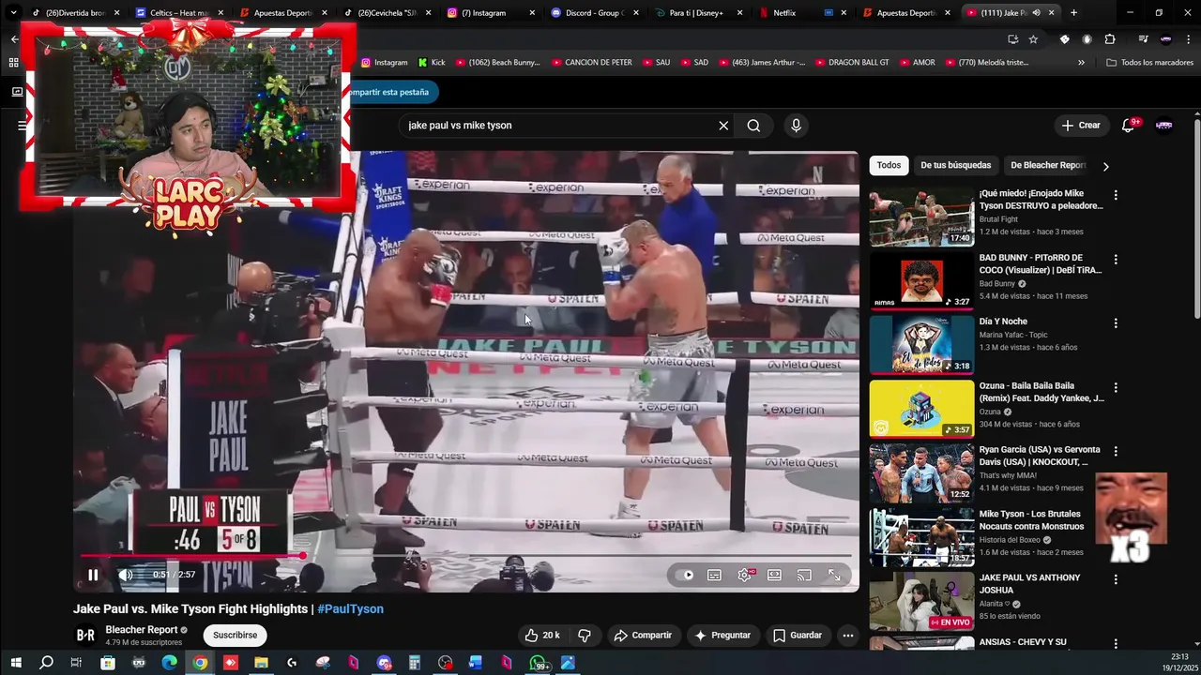Open options for JAKE PAUL VS ANTHONY JOSHUA
Screen dimensions: 1201x675
(1116, 579)
